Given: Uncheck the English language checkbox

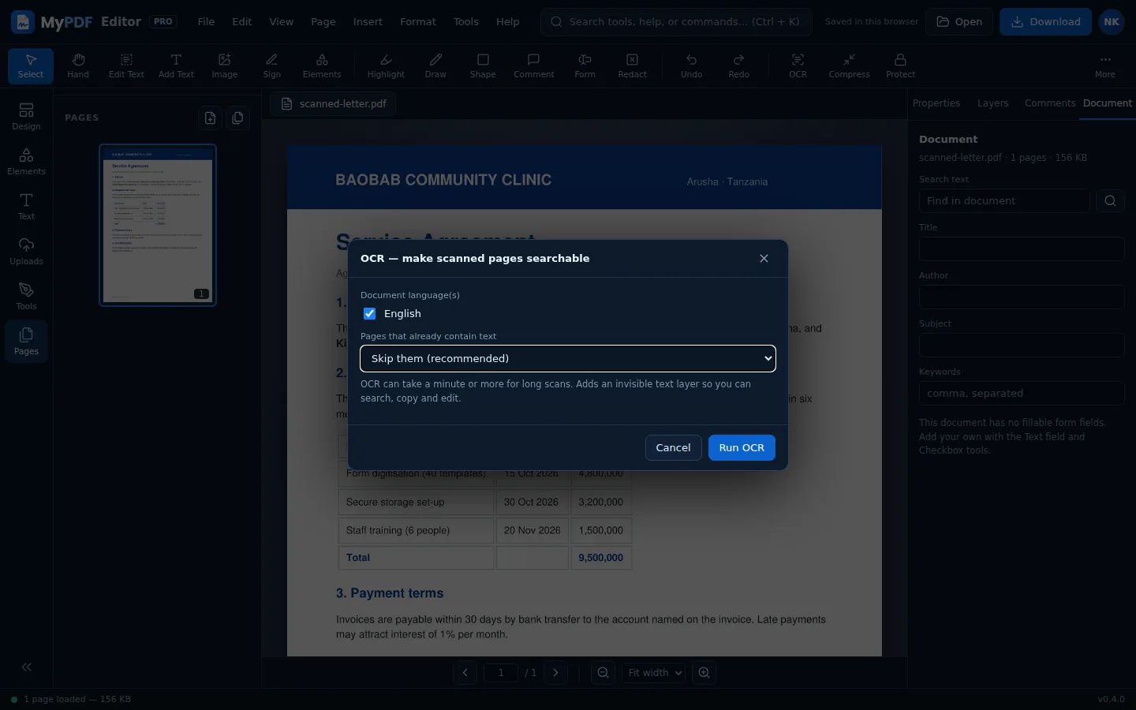Looking at the screenshot, I should tap(369, 314).
